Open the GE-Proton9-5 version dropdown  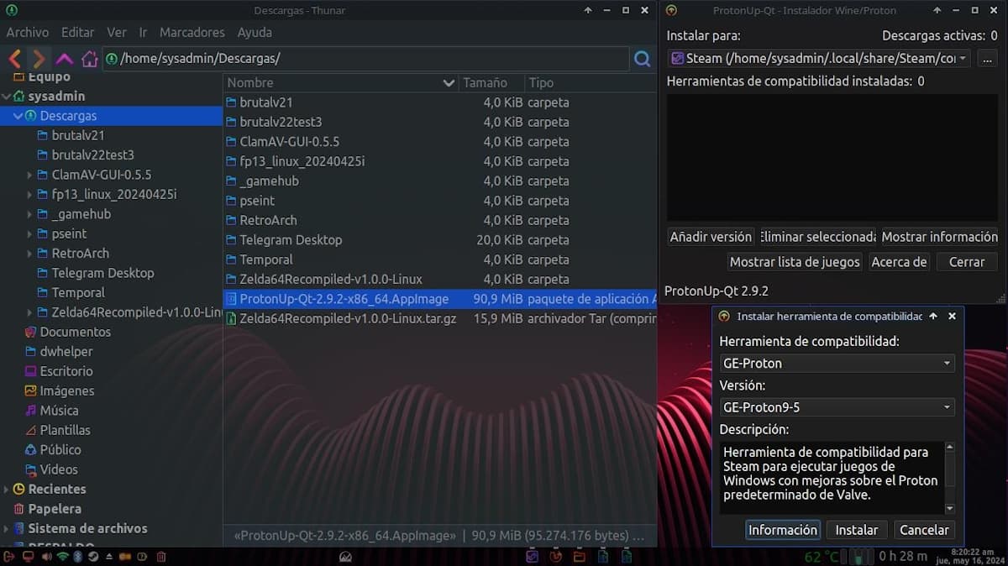click(x=837, y=408)
